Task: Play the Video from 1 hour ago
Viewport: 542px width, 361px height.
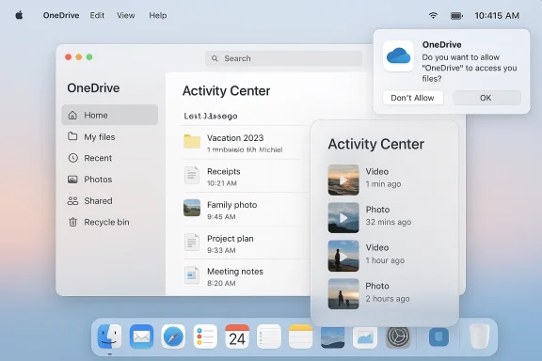Action: [x=343, y=256]
